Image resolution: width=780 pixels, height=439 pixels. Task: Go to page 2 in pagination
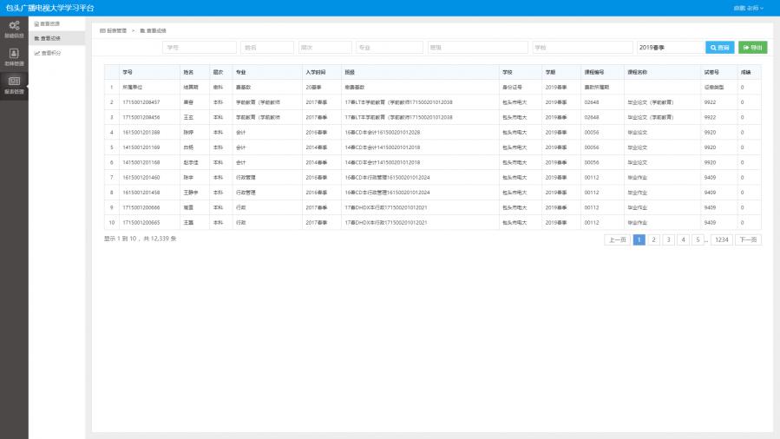654,239
